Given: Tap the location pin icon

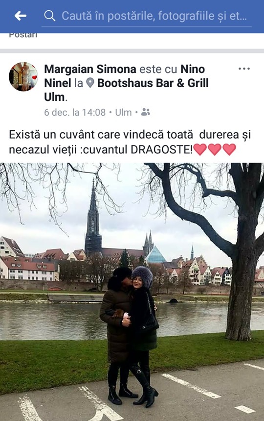Looking at the screenshot, I should 90,83.
